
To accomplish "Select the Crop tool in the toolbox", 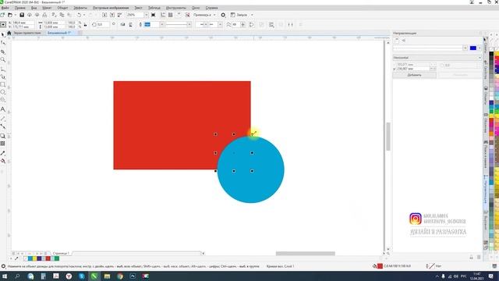I will [3, 52].
